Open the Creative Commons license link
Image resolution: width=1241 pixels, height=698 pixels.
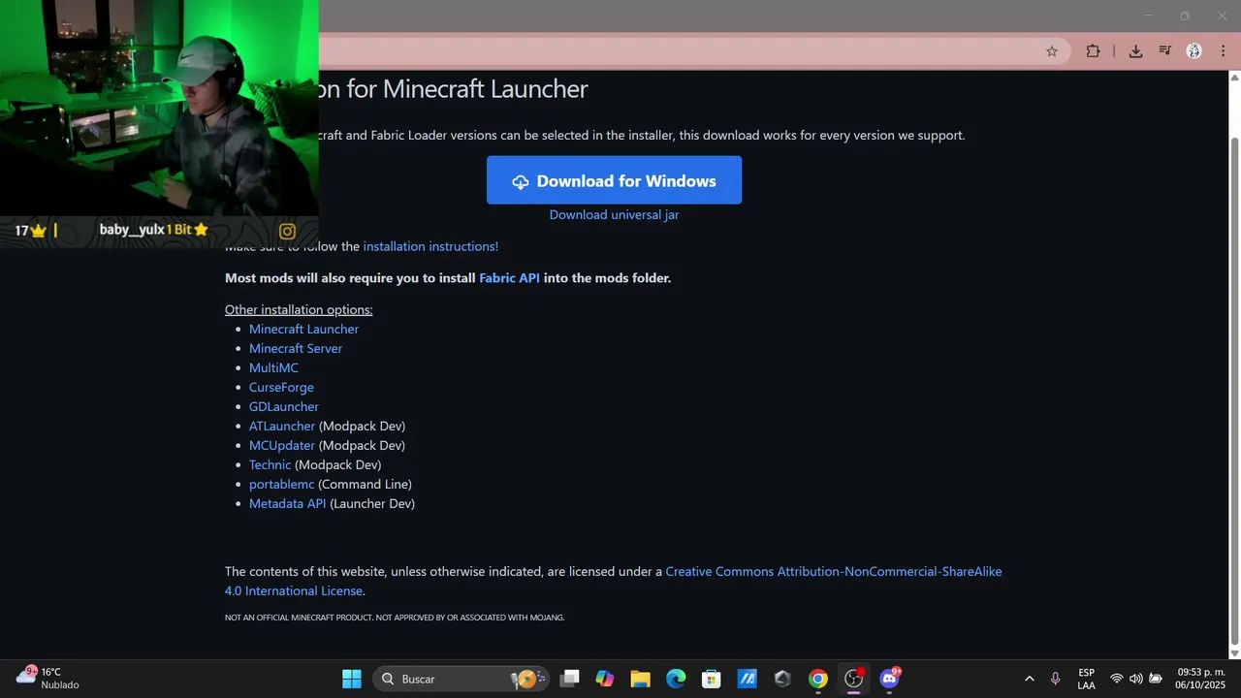coord(834,571)
